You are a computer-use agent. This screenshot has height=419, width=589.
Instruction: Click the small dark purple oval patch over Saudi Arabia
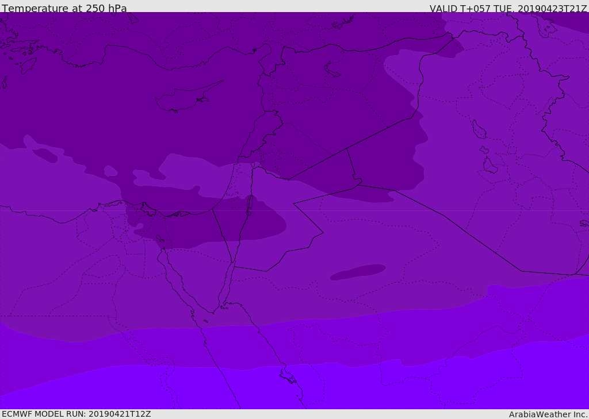click(358, 272)
